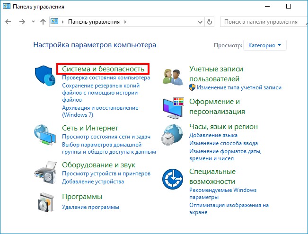Open recent locations dropdown beside Forward arrow
This screenshot has width=308, height=234.
(33, 22)
